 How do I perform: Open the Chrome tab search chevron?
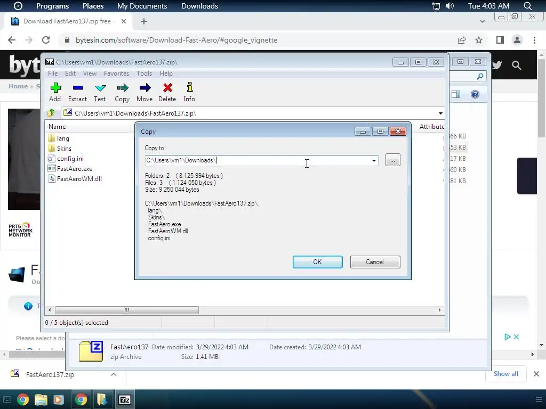[482, 21]
